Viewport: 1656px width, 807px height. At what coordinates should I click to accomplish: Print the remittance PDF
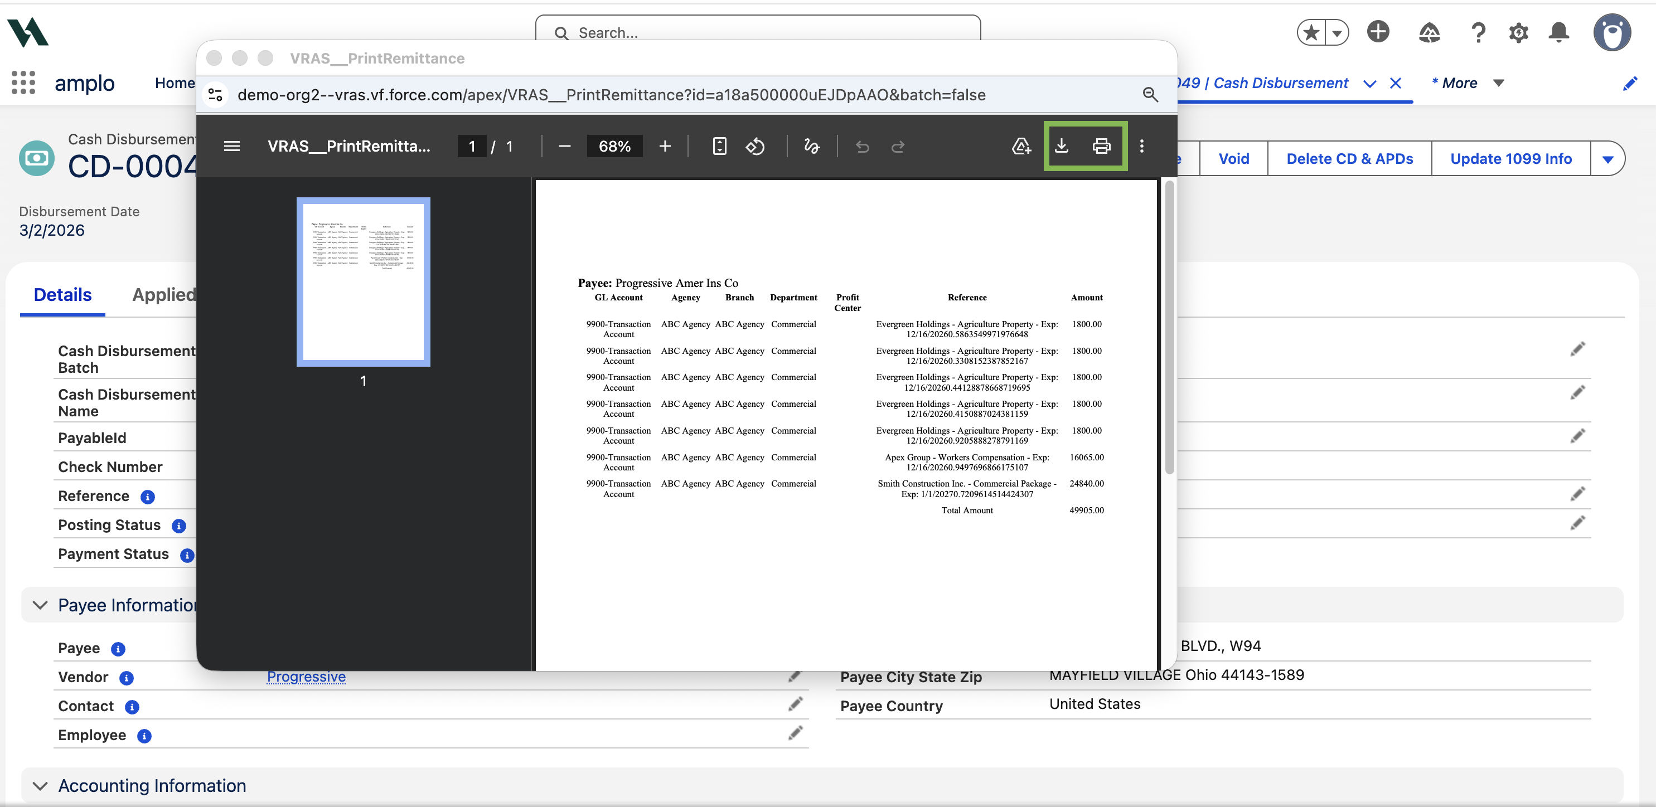[x=1101, y=147]
